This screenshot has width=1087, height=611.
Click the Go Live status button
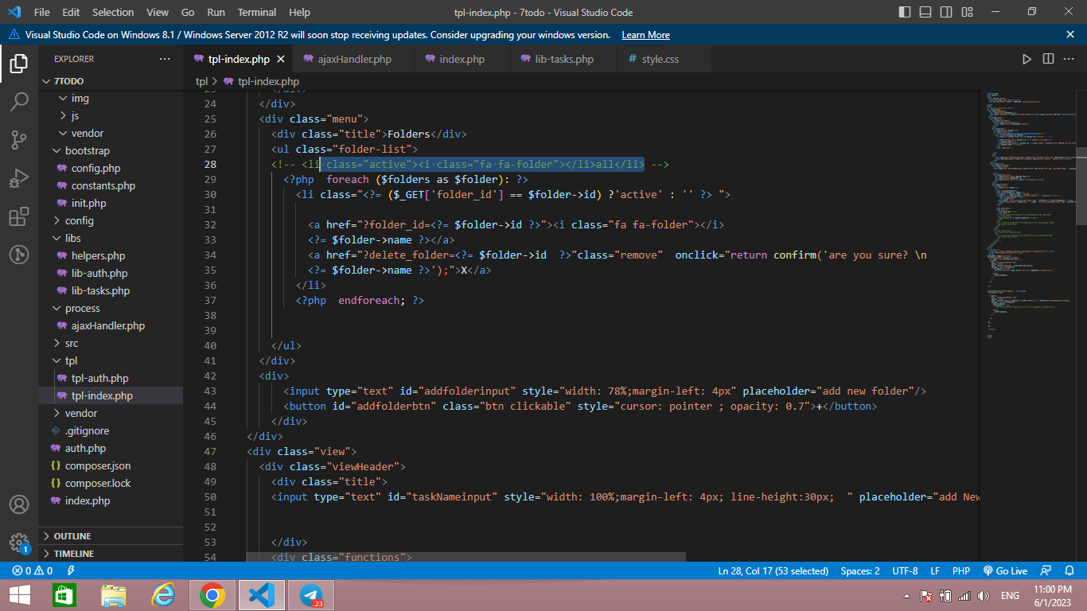1005,570
